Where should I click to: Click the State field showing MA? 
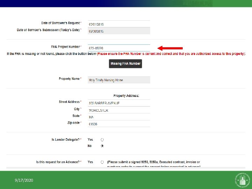click(x=119, y=117)
